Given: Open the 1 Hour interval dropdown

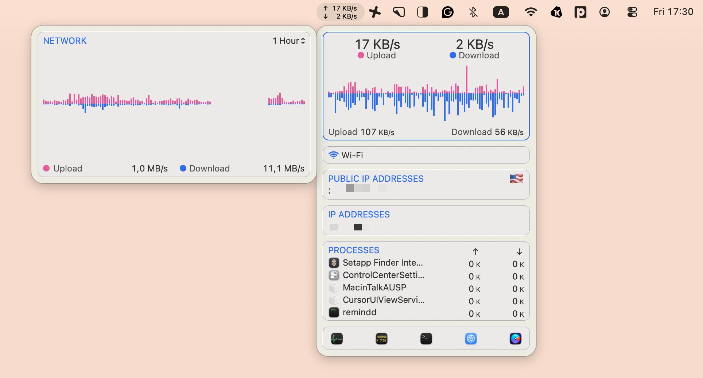Looking at the screenshot, I should click(x=288, y=41).
